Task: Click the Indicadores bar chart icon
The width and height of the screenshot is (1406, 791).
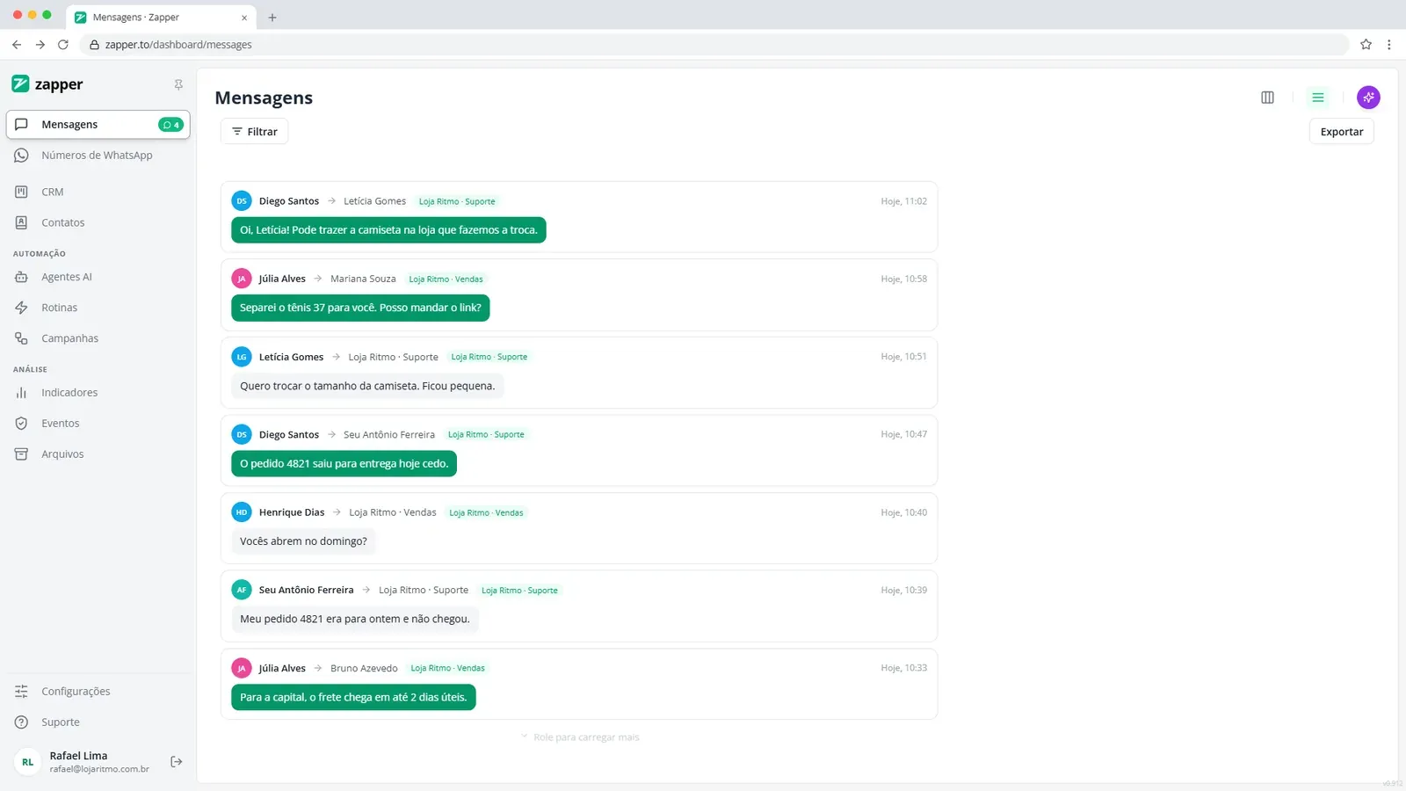Action: 21,393
